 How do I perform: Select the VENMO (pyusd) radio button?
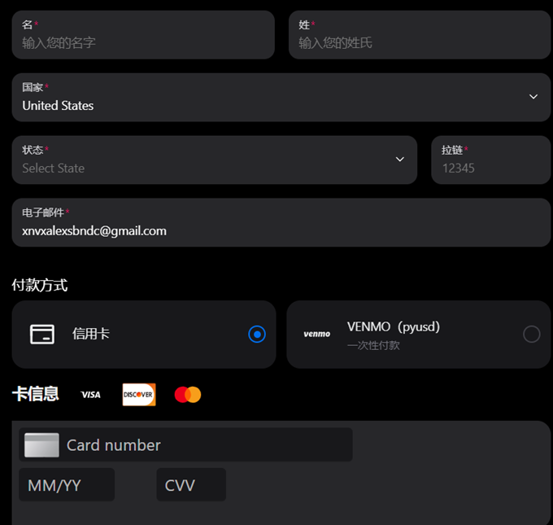tap(532, 334)
